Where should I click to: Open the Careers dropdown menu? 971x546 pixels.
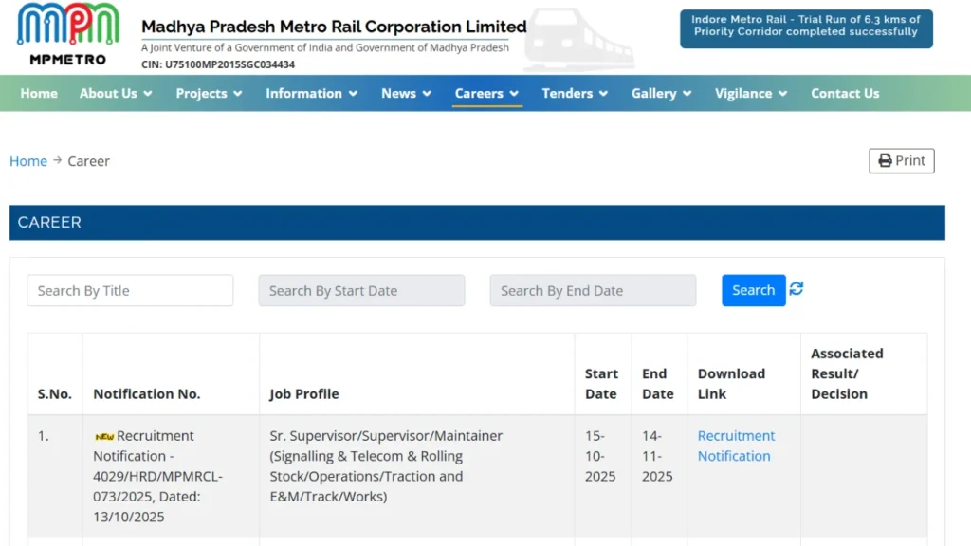pyautogui.click(x=486, y=93)
